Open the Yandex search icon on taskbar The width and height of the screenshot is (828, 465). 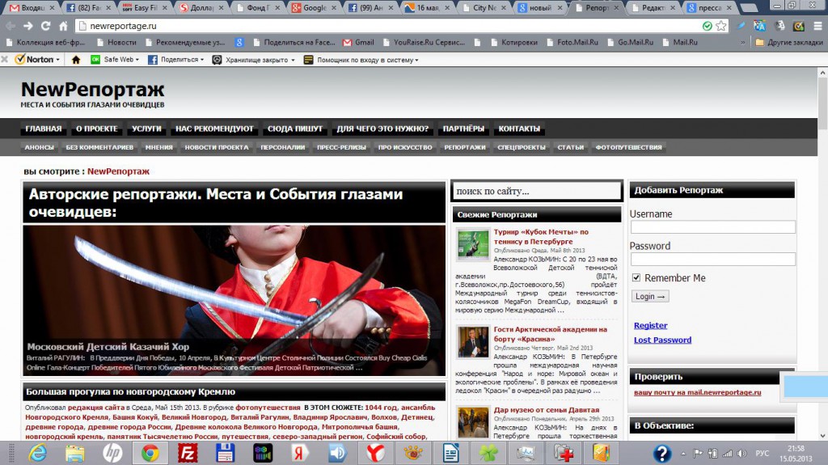coord(300,453)
